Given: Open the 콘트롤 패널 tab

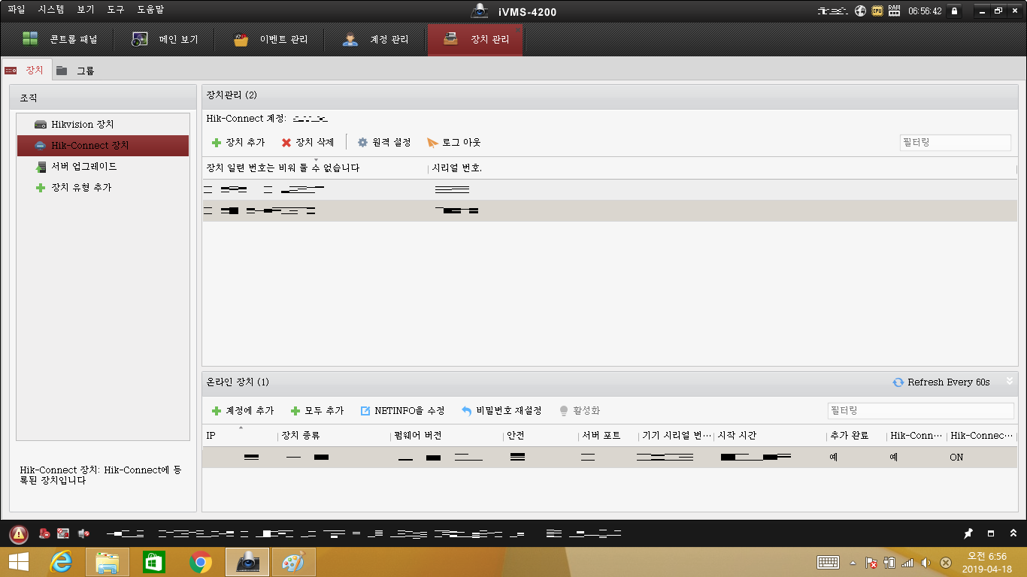Looking at the screenshot, I should click(59, 40).
